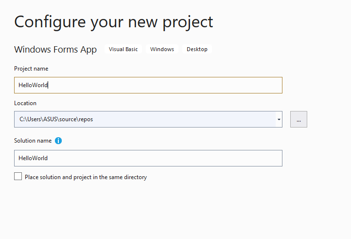This screenshot has height=239, width=351.
Task: Select the Windows tag
Action: click(x=162, y=49)
